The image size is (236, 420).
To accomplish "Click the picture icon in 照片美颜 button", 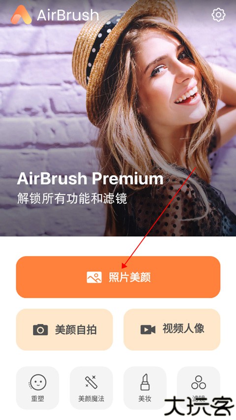I will tap(94, 277).
